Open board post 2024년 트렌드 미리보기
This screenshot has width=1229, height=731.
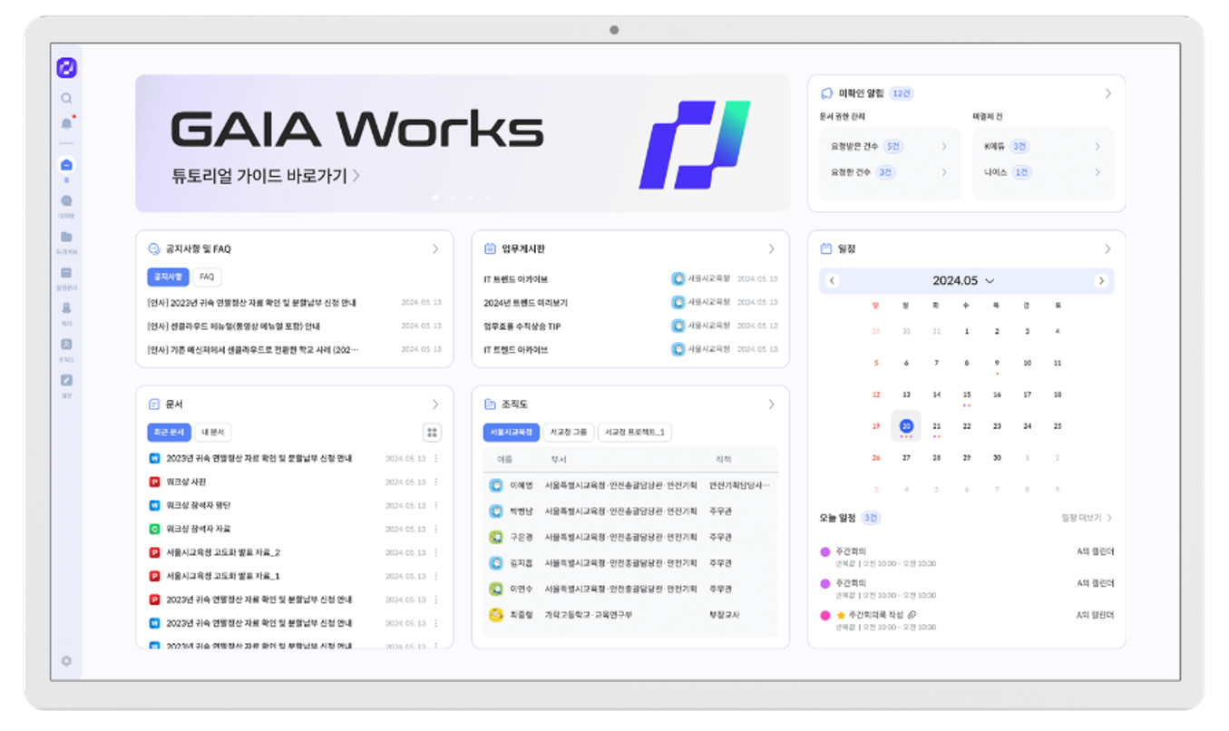[x=526, y=303]
